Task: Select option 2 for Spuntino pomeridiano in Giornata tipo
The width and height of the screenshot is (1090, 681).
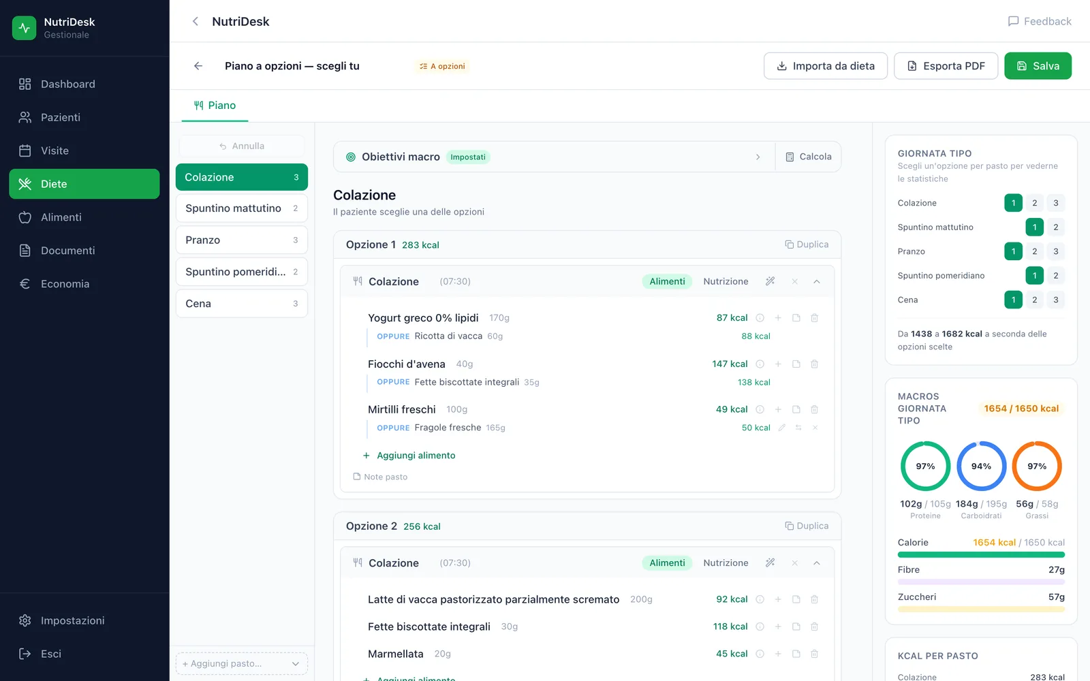Action: click(1056, 276)
